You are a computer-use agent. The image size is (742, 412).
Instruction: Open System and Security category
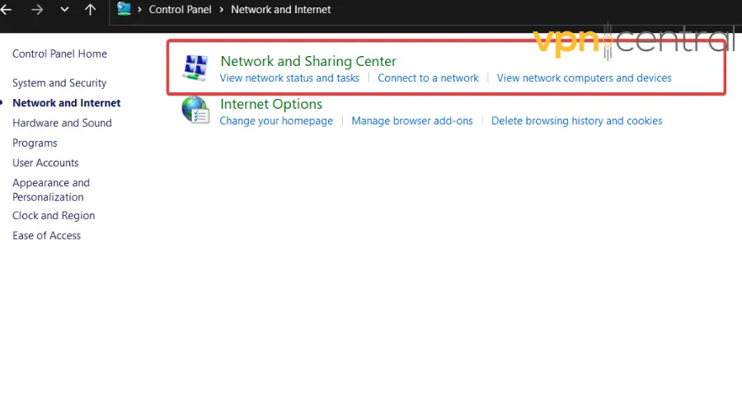coord(59,83)
